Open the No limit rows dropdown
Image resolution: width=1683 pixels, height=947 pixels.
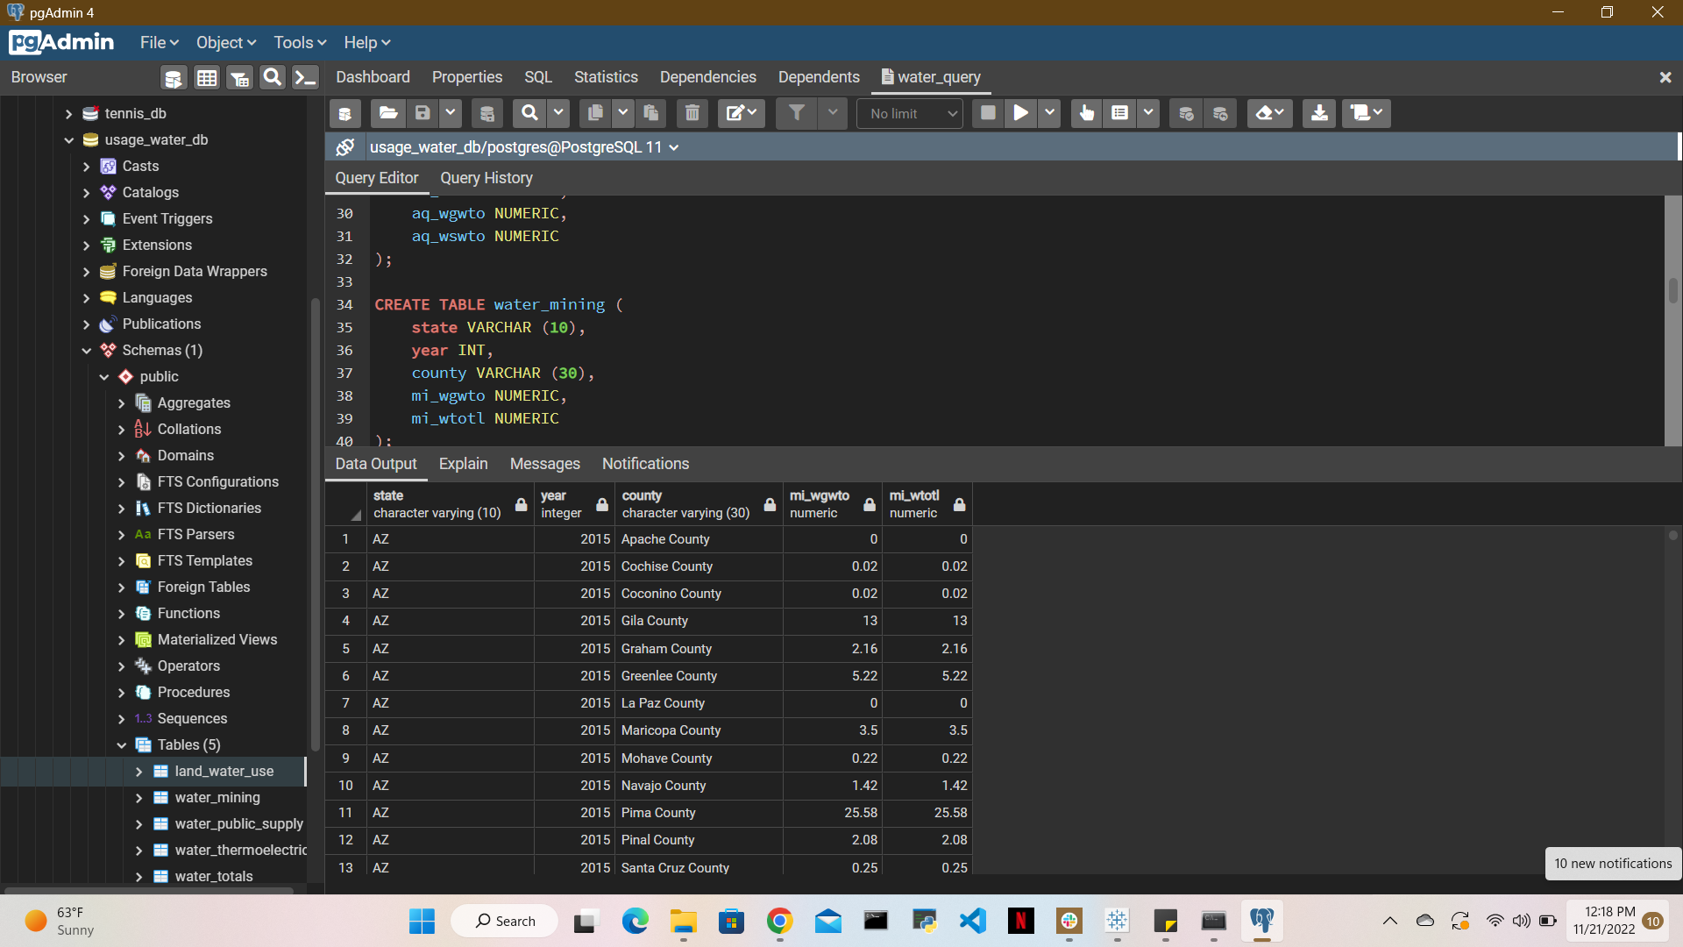[912, 114]
